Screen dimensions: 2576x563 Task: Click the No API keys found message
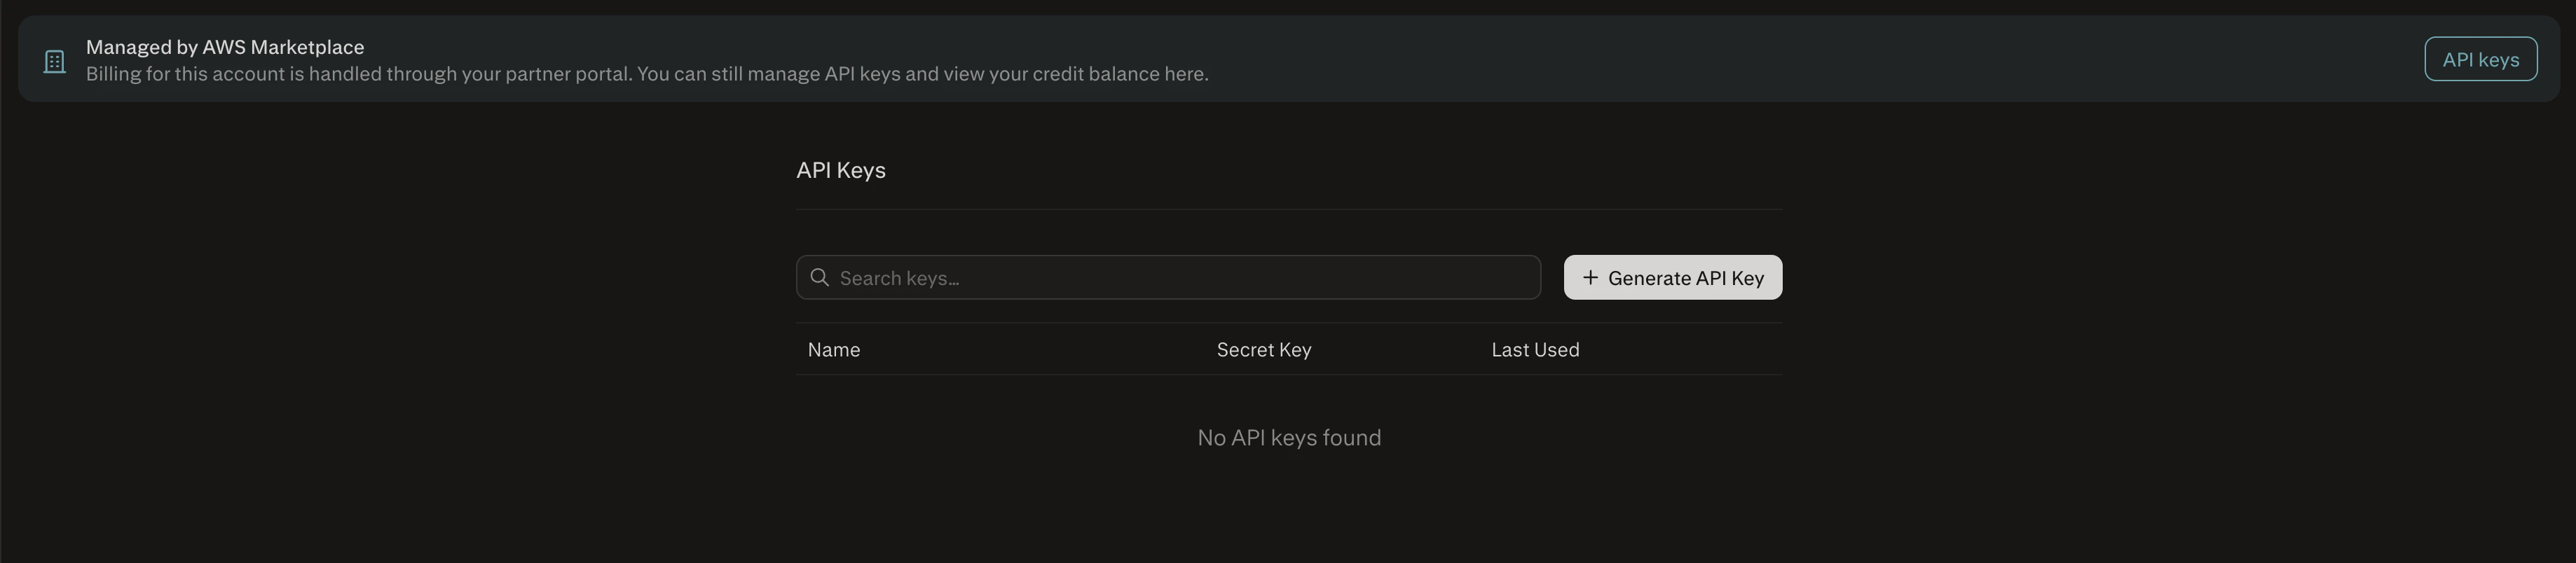click(1288, 437)
